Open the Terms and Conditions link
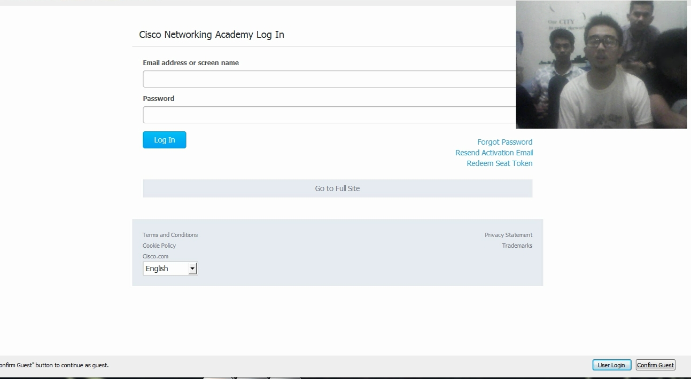 click(170, 235)
